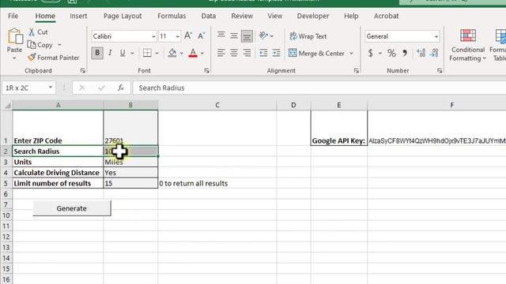Screen dimensions: 506x284
Task: Click the Cut scissors icon
Action: (32, 32)
